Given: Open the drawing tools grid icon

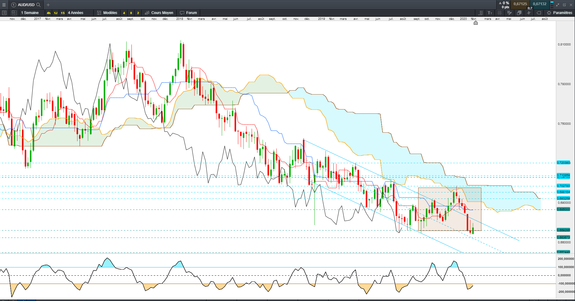Looking at the screenshot, I should pos(509,13).
